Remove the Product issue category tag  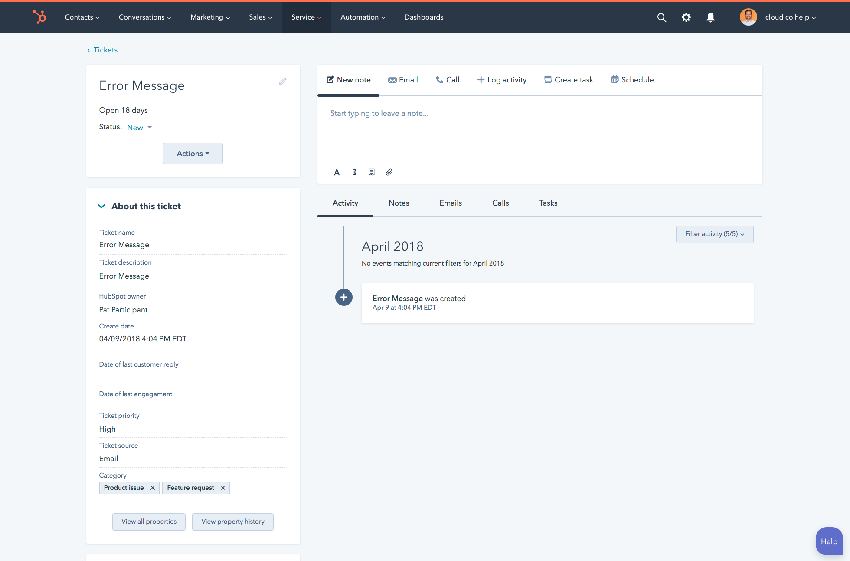pos(152,487)
